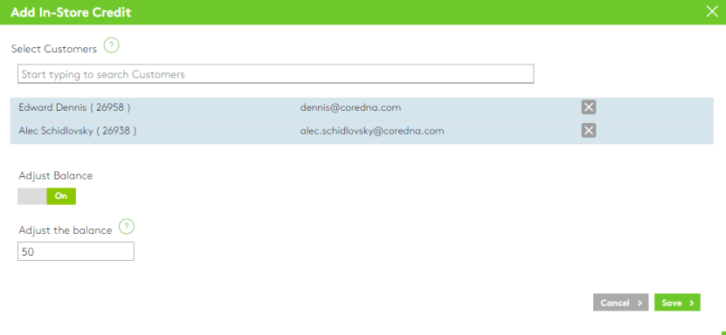The width and height of the screenshot is (726, 335).
Task: Remove Alec Schidlovsky from selected customers
Action: pos(589,131)
